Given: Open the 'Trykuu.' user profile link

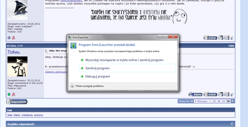Looking at the screenshot, I should (x=14, y=52).
